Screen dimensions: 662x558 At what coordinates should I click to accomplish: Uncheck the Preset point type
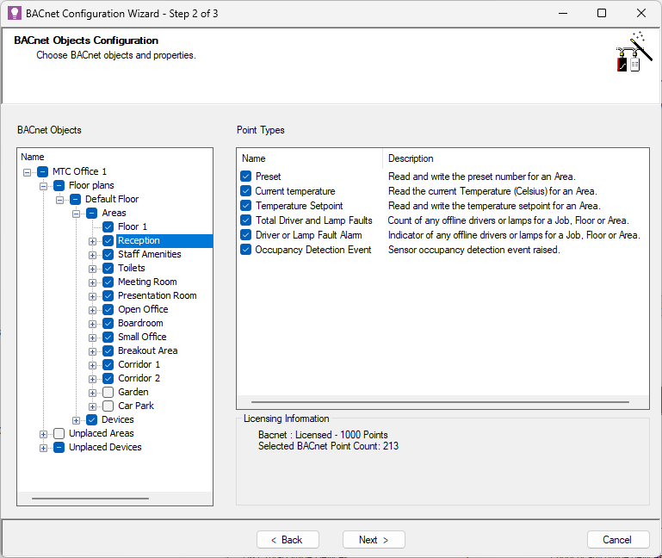point(245,177)
